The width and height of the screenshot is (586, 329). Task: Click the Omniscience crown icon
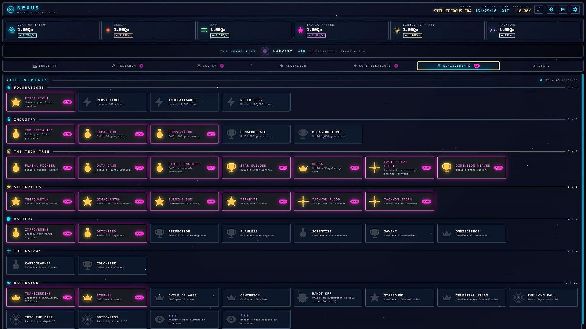point(447,234)
